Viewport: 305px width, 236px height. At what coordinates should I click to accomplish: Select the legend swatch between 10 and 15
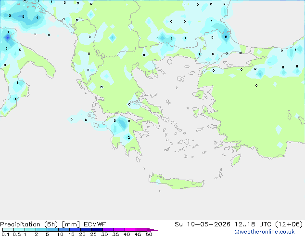point(64,230)
